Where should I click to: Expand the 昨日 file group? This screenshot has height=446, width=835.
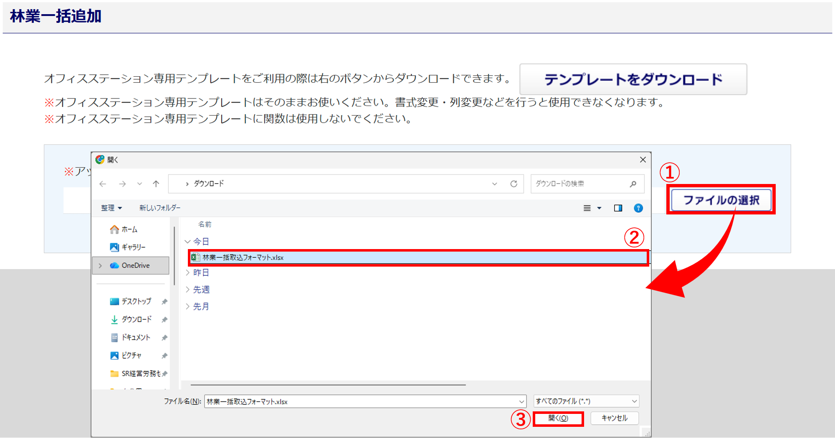point(188,272)
